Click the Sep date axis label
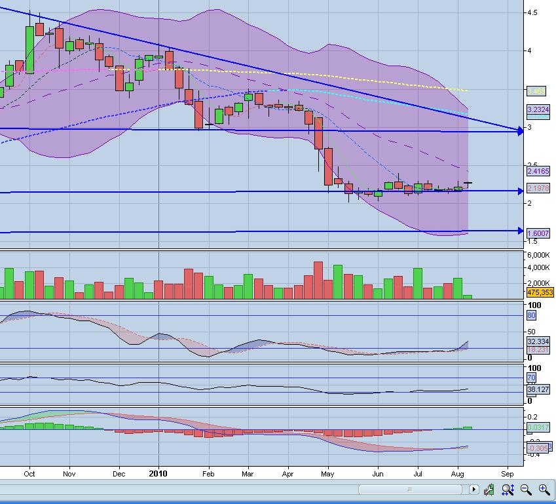The image size is (556, 504). [x=508, y=474]
